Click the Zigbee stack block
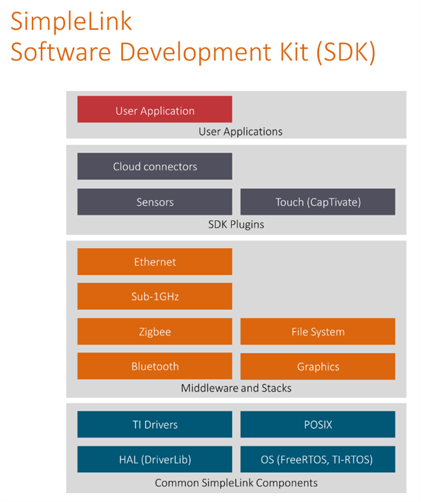Screen dimensions: 421x502 coord(154,331)
